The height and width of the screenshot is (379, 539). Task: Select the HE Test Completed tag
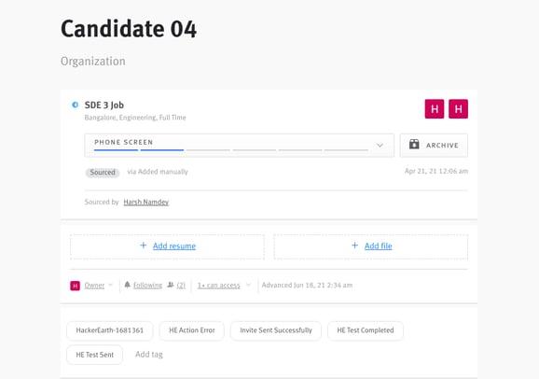tap(366, 330)
